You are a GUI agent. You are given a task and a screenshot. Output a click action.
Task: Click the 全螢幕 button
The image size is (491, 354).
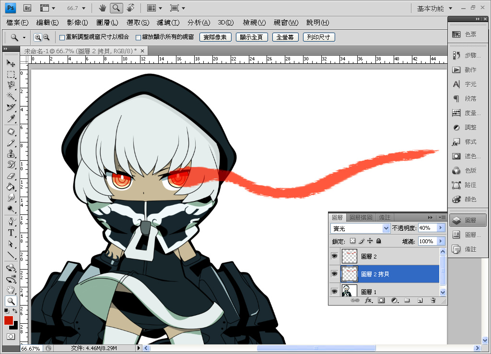click(285, 37)
